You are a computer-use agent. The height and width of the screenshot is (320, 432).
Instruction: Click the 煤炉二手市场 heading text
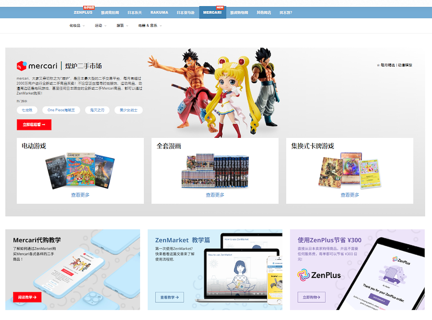pos(84,66)
